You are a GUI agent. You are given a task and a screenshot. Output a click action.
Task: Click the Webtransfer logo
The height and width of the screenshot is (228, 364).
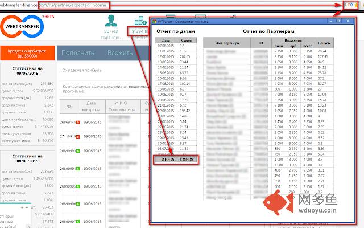[x=22, y=26]
